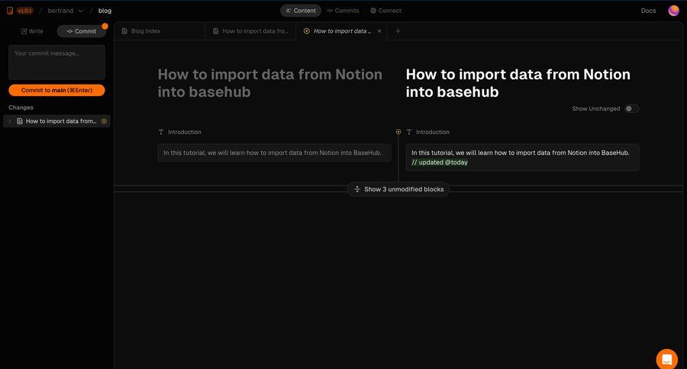The height and width of the screenshot is (369, 687).
Task: Click the expand icon in Show unmodified blocks
Action: pyautogui.click(x=357, y=189)
